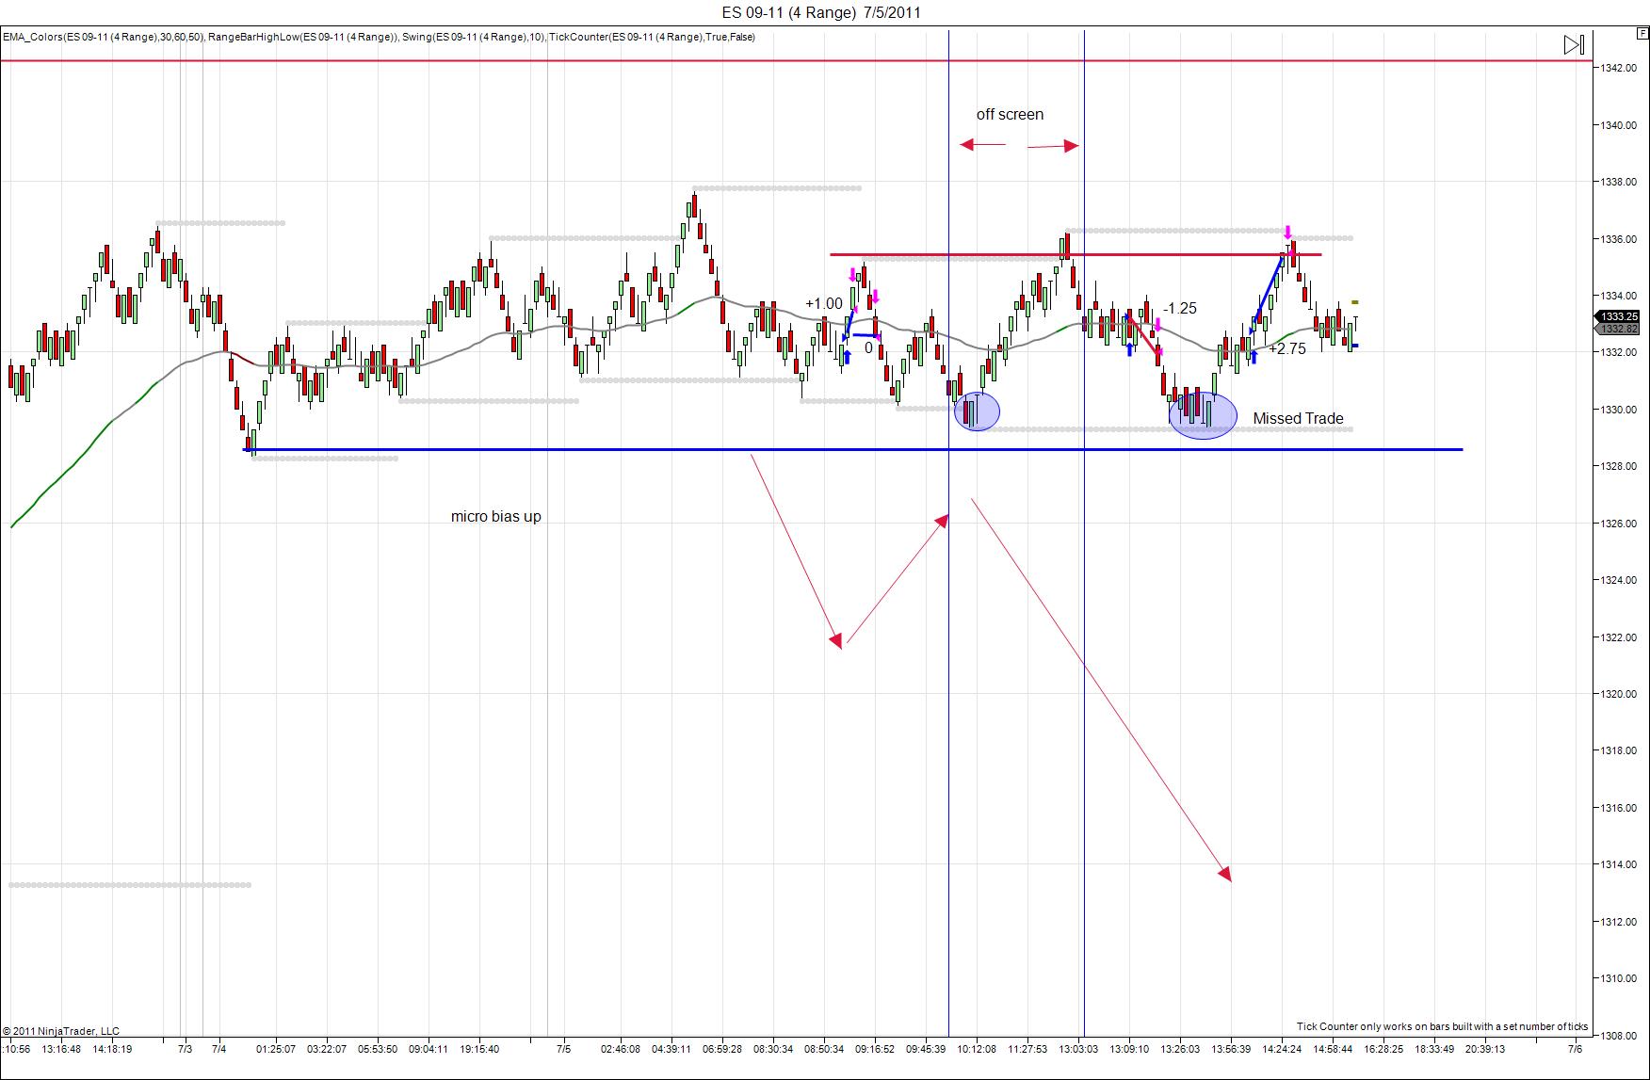Select the 'Missed Trade' text label

point(1298,419)
